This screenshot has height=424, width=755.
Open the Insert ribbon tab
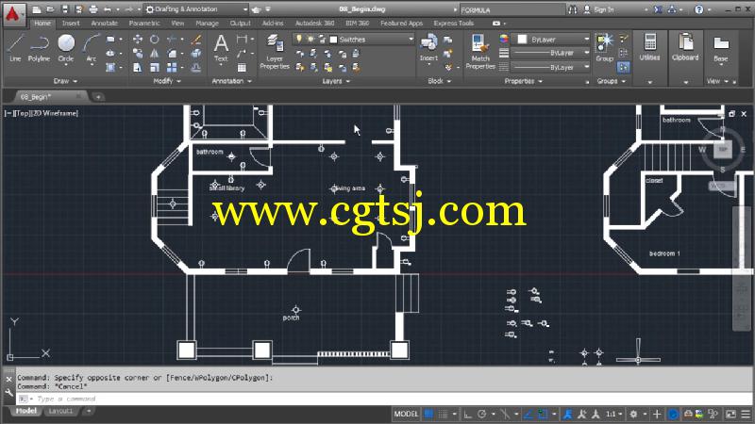(71, 23)
